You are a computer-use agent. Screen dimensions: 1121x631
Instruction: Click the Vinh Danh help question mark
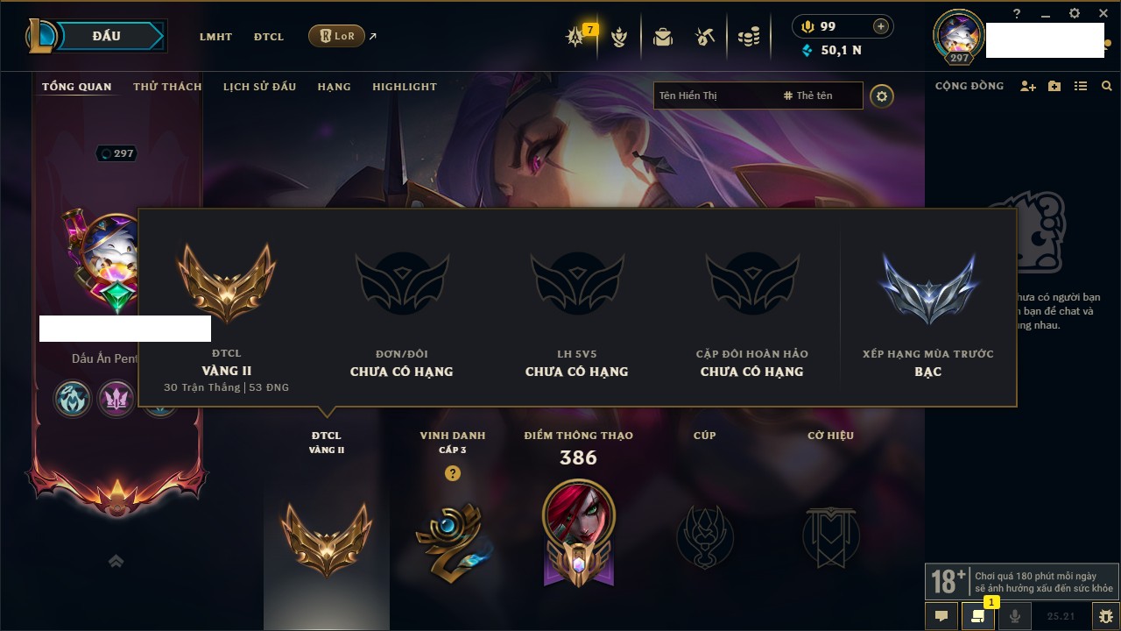pyautogui.click(x=453, y=473)
